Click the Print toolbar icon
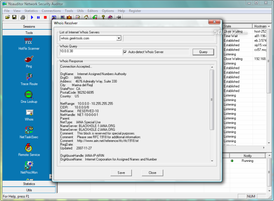The height and width of the screenshot is (201, 274). pyautogui.click(x=23, y=17)
